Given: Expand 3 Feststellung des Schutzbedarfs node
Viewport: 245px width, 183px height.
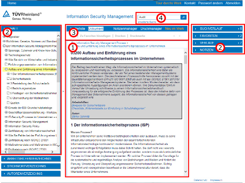Looking at the screenshot, I should tap(8, 84).
